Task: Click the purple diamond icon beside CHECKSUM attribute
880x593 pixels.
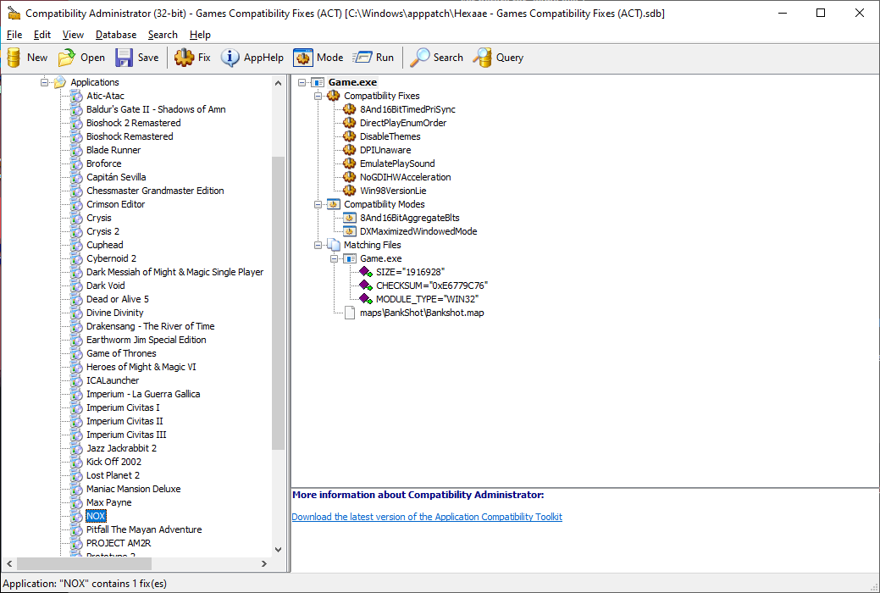Action: 366,285
